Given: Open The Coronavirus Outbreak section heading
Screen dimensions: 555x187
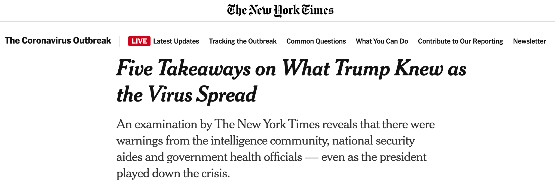Looking at the screenshot, I should (x=58, y=41).
